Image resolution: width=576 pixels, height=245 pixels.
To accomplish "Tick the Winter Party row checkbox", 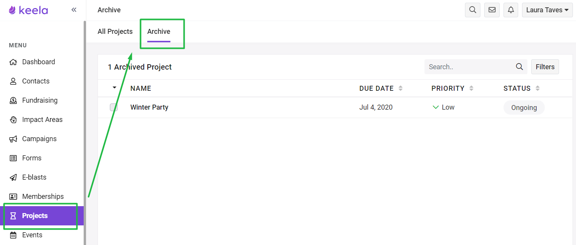I will click(114, 107).
